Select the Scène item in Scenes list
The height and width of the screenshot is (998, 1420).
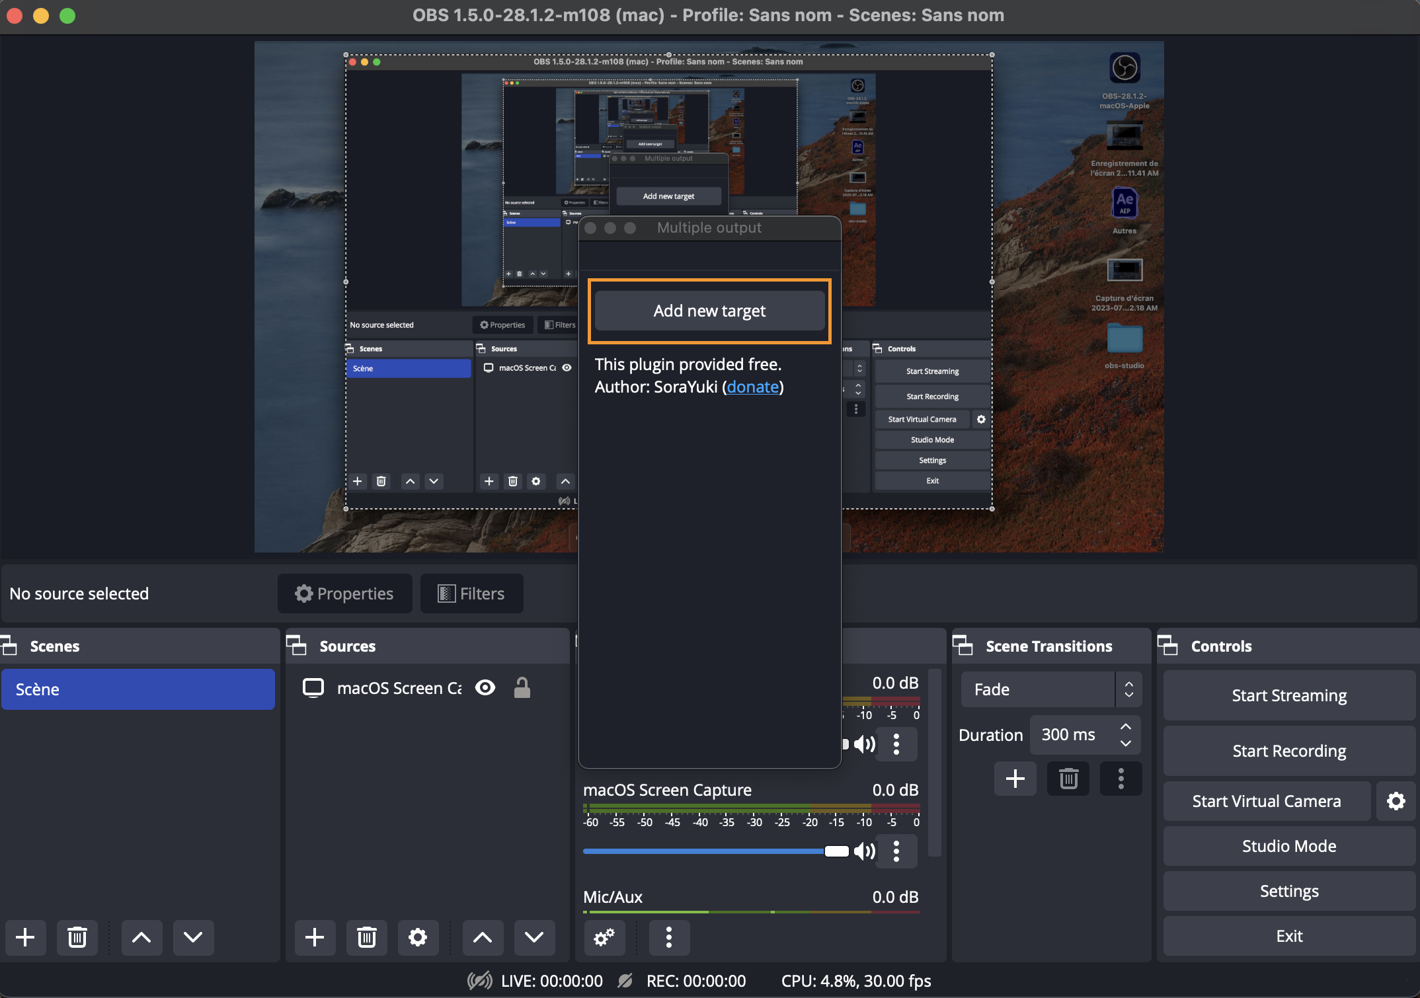[138, 689]
